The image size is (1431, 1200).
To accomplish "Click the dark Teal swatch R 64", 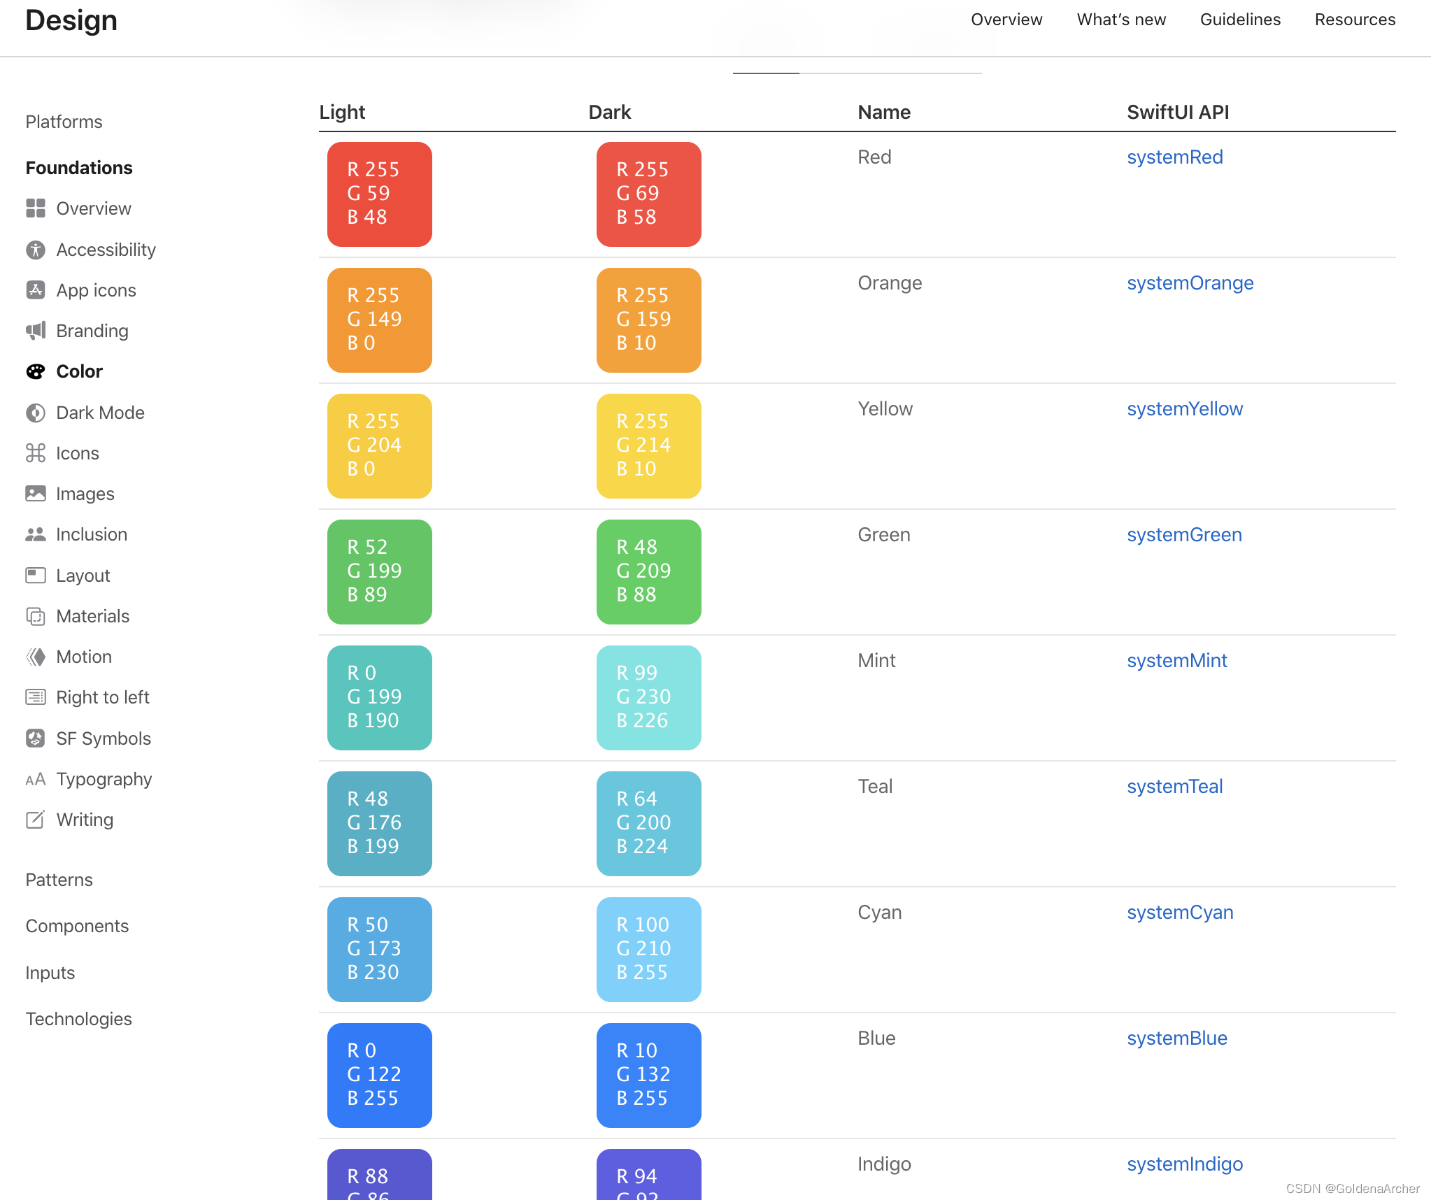I will [x=649, y=824].
